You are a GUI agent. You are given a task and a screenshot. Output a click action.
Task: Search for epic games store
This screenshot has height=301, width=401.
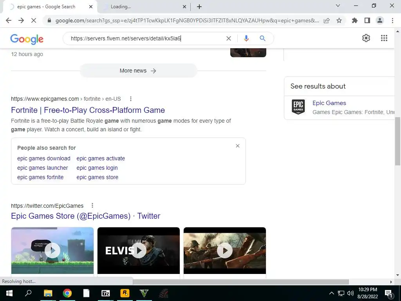[98, 177]
